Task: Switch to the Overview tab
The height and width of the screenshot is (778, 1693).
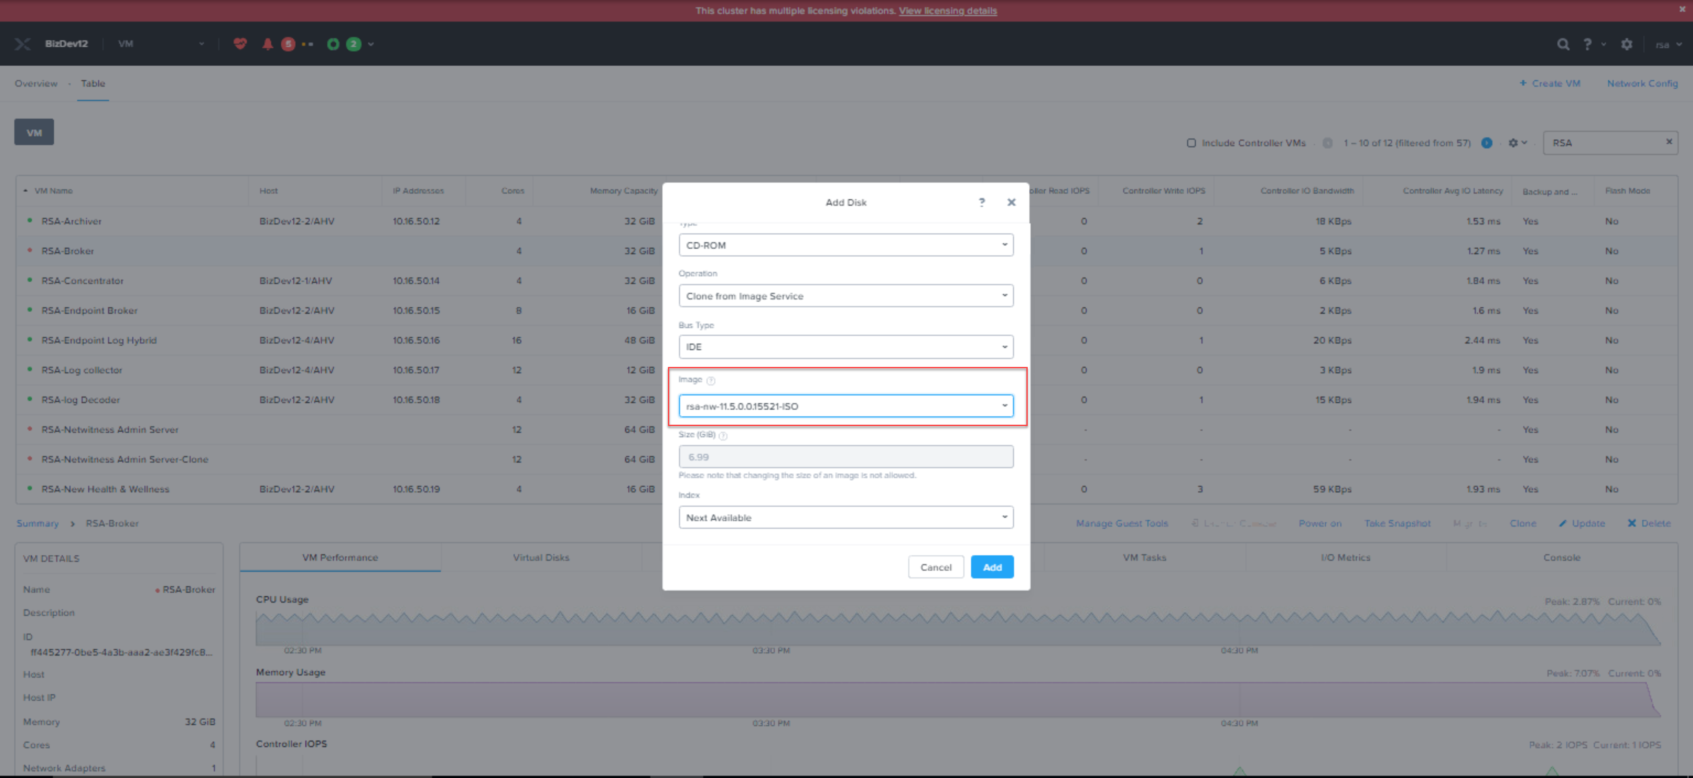Action: (x=36, y=83)
